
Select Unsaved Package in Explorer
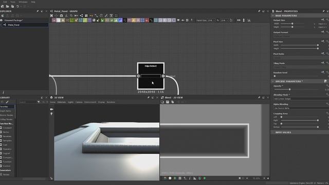(14, 21)
